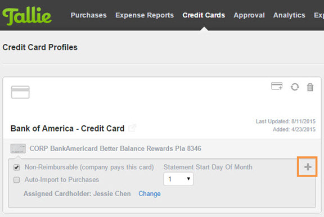
Task: Open the Analytics tab
Action: pyautogui.click(x=289, y=15)
